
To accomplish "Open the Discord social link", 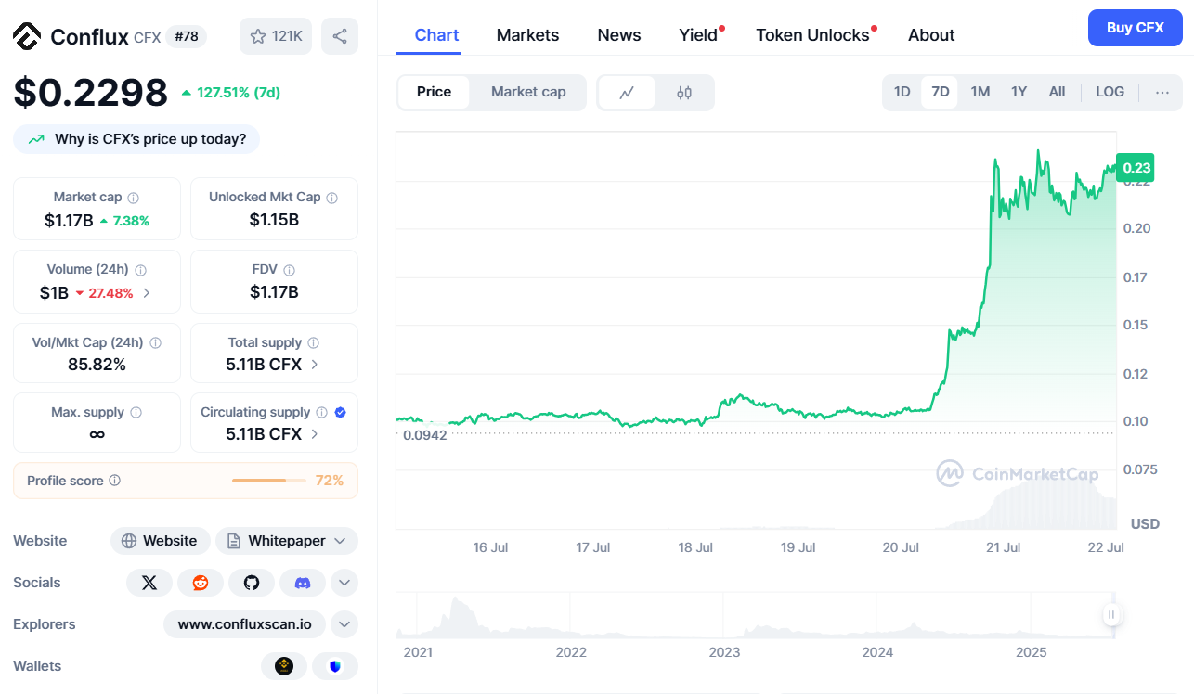I will pyautogui.click(x=302, y=583).
